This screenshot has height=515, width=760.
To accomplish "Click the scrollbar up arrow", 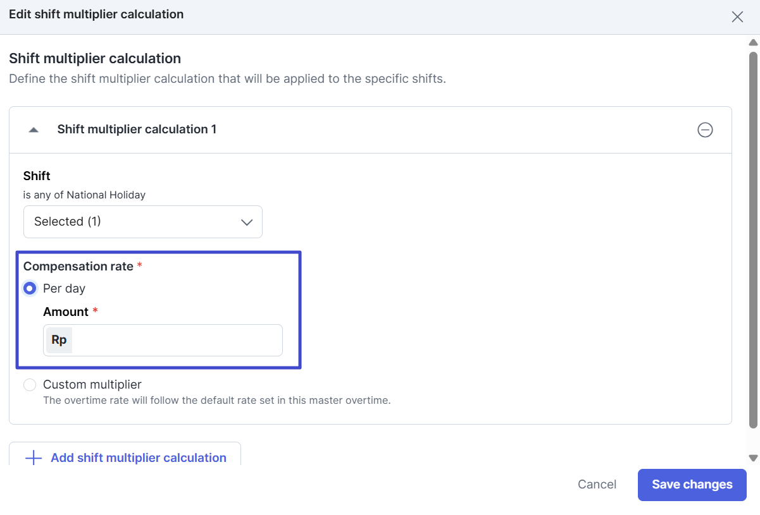I will [753, 43].
